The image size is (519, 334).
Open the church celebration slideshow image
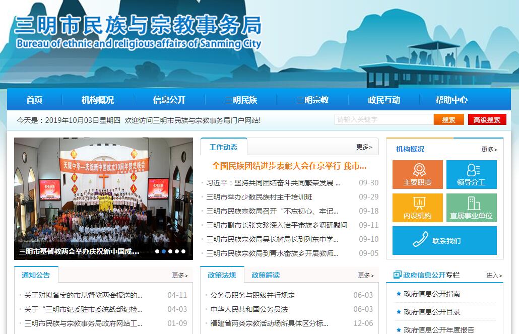[x=103, y=191]
